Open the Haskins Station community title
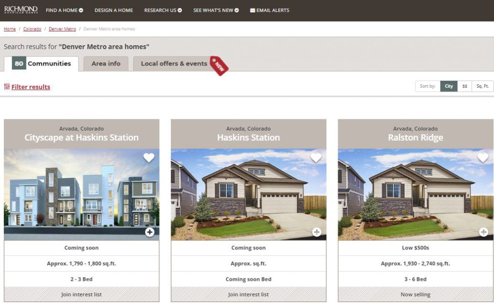Screen dimensions: 494x303 (248, 137)
